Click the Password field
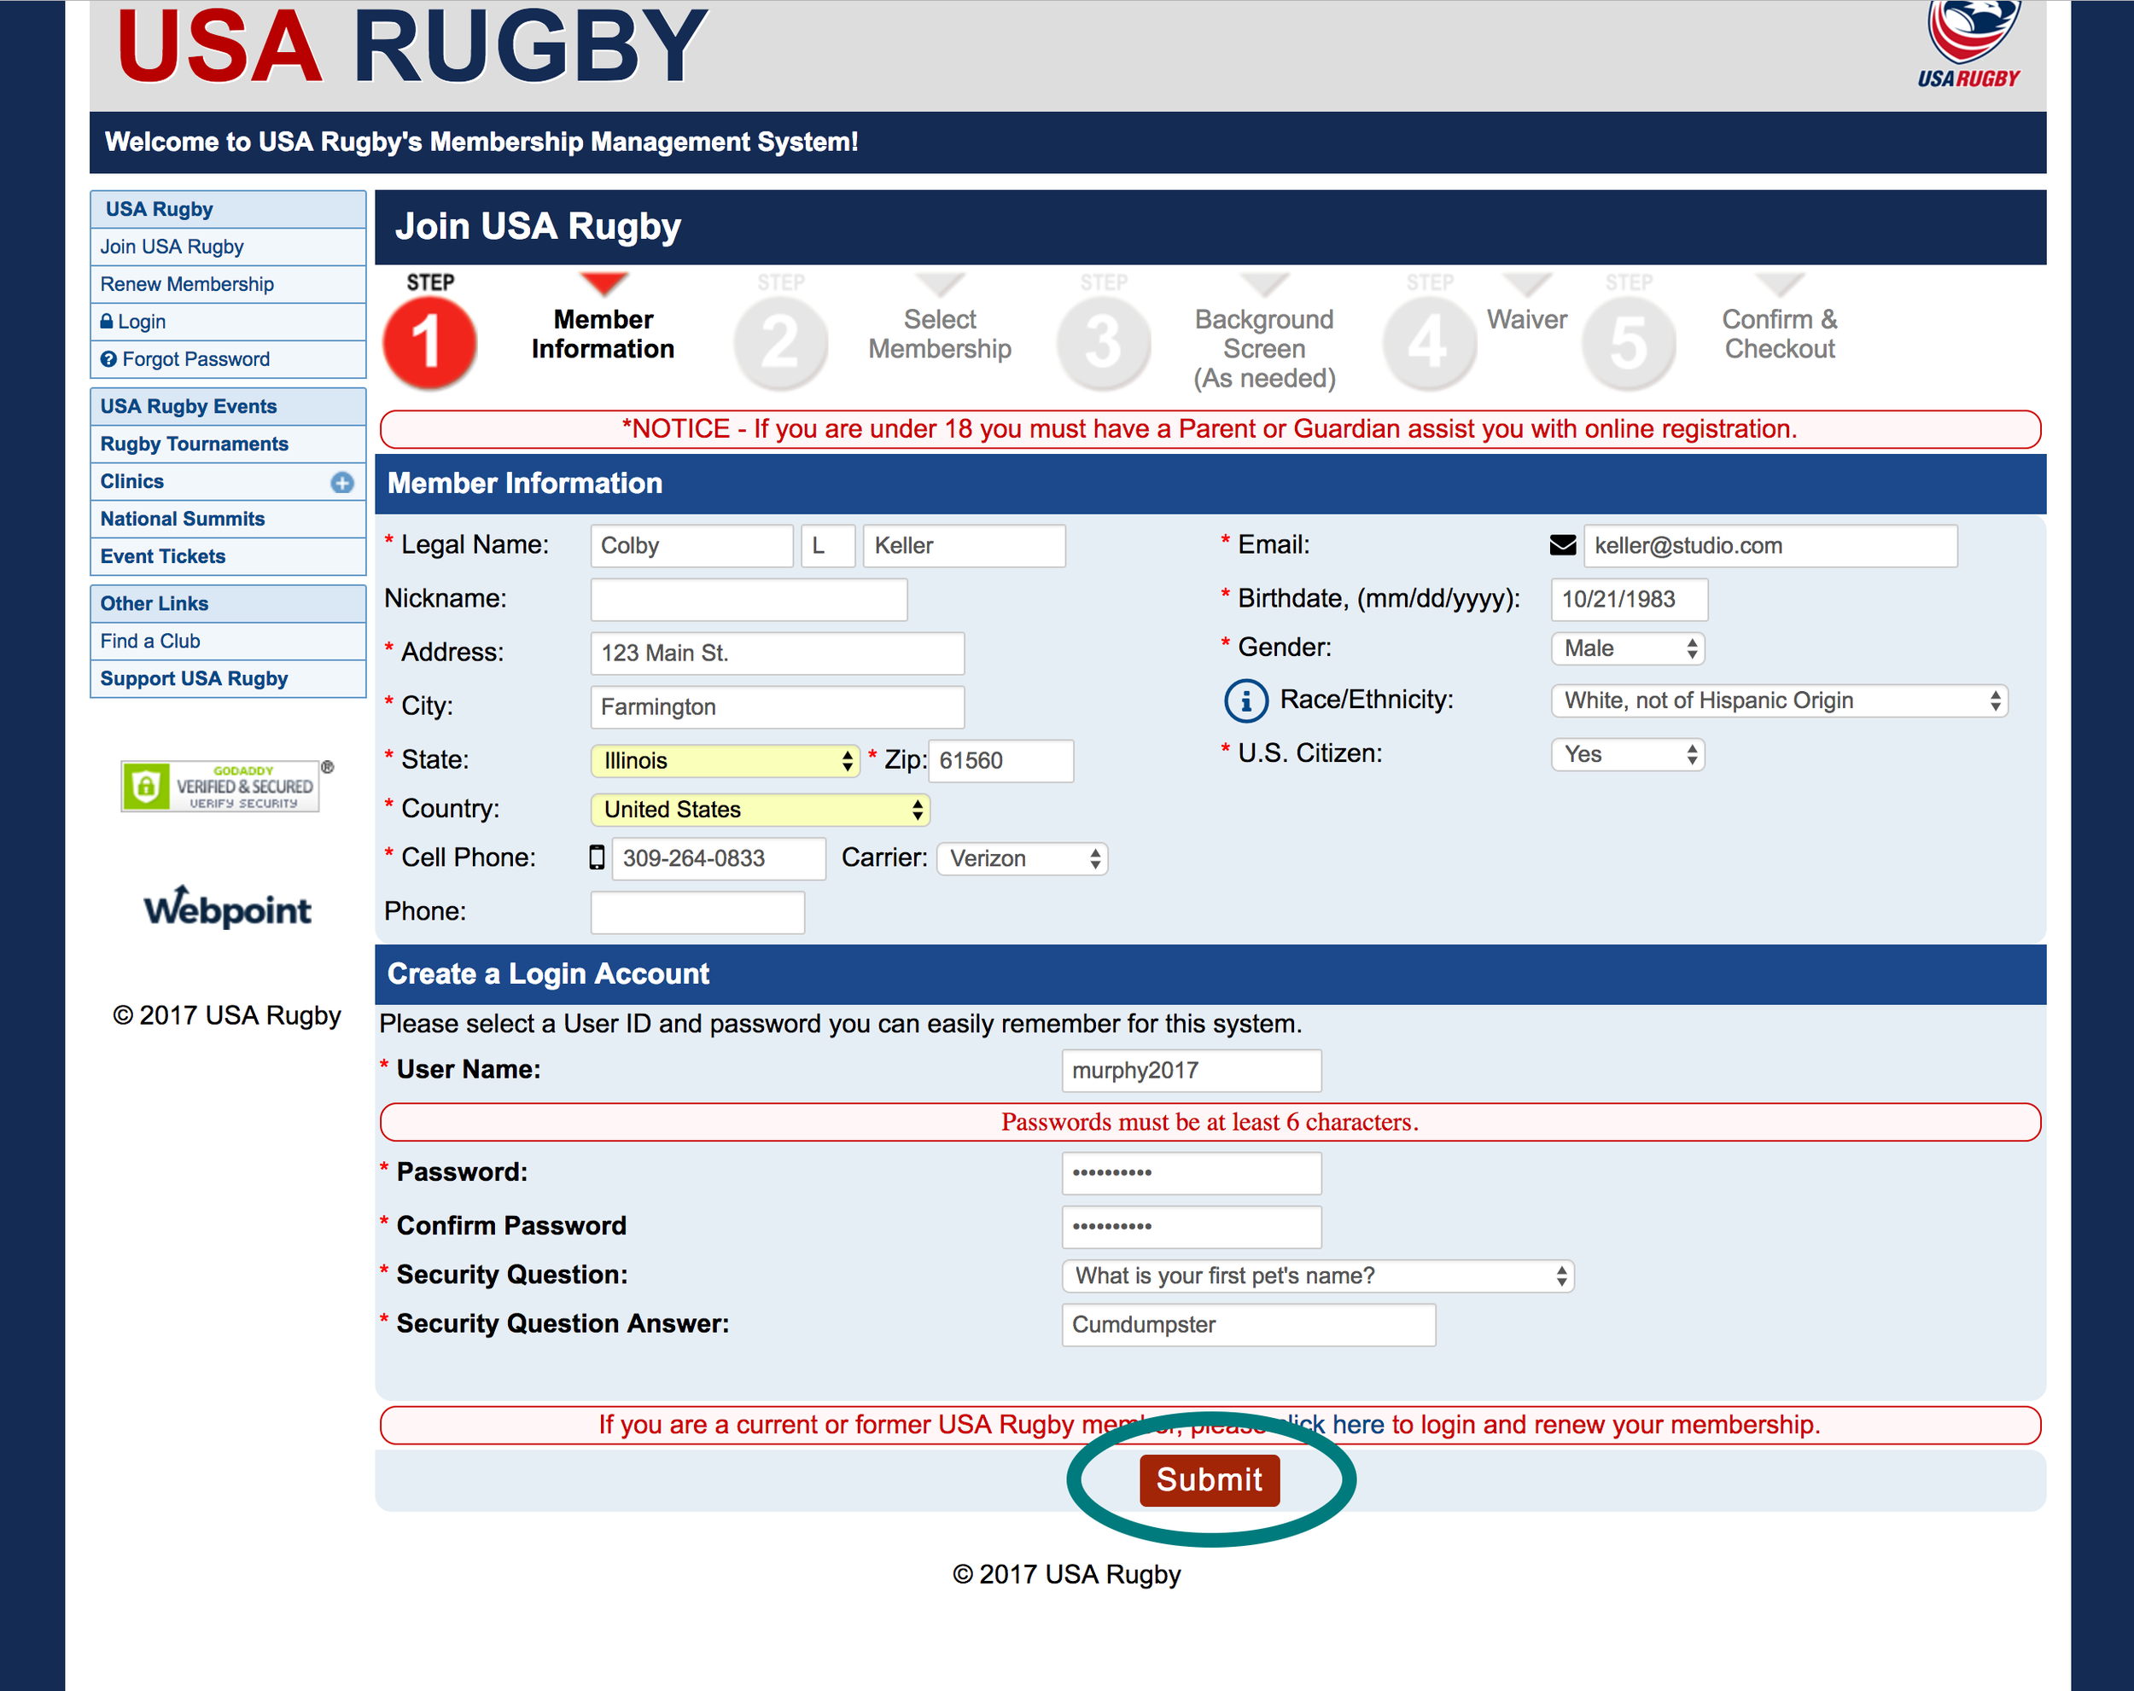Image resolution: width=2134 pixels, height=1691 pixels. (1192, 1172)
